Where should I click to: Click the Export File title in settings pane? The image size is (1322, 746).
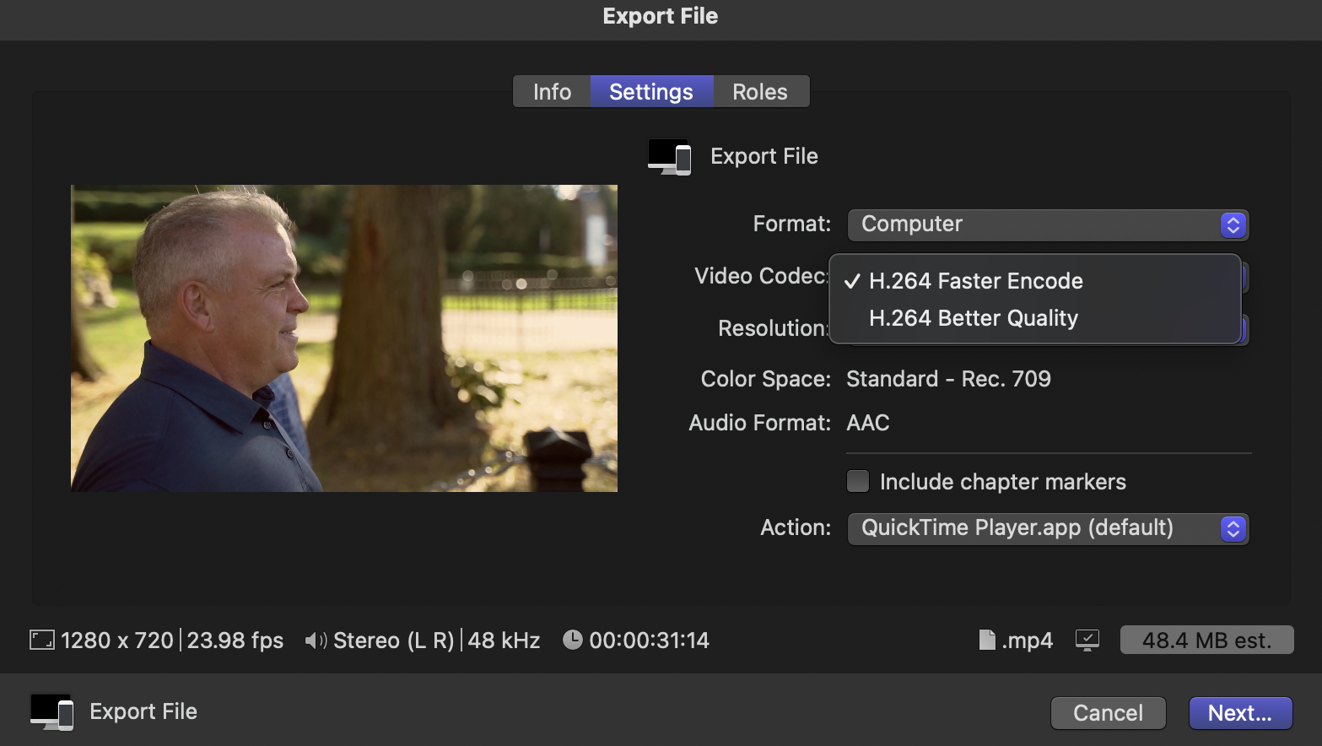coord(764,156)
